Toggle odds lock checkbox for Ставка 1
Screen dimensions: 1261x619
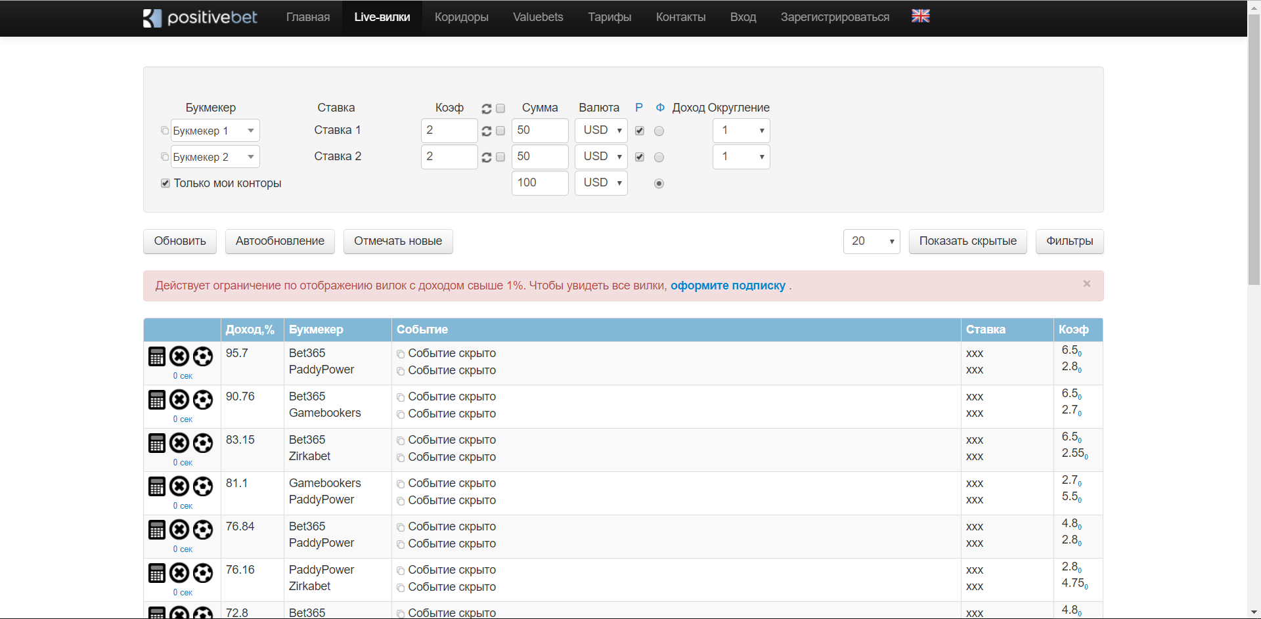click(500, 131)
